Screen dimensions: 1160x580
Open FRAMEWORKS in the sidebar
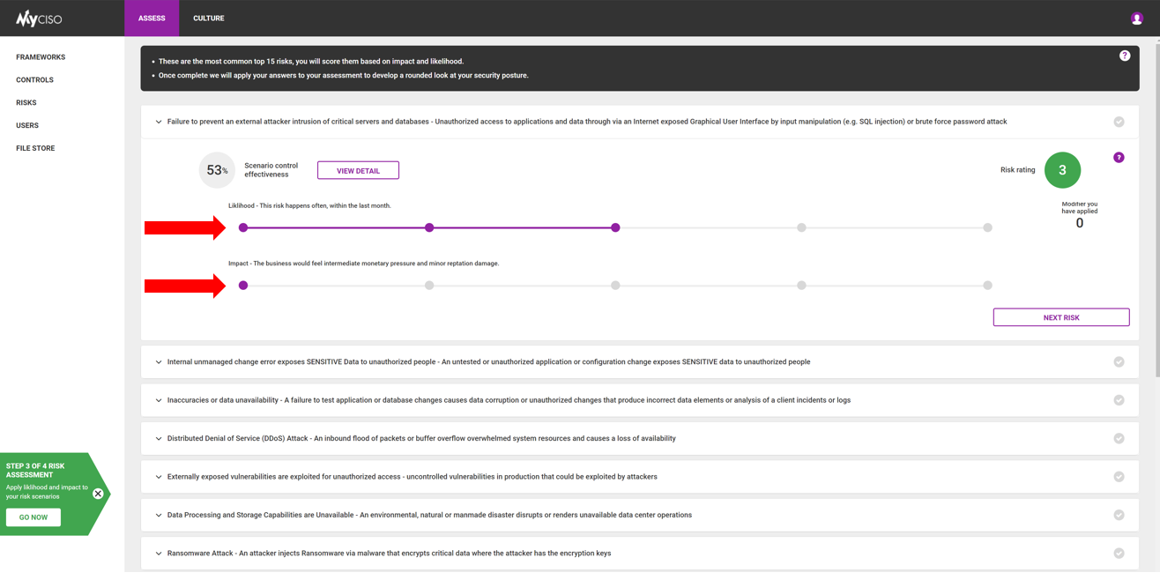[x=41, y=57]
